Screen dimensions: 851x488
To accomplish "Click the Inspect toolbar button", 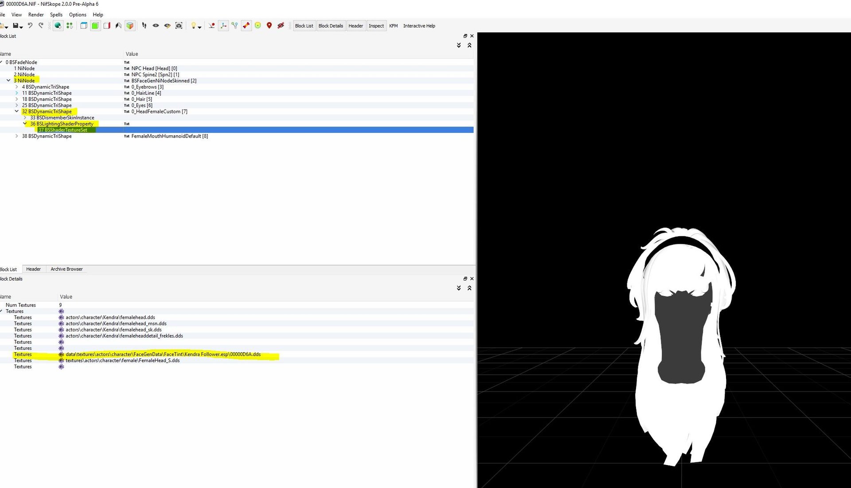I will 376,26.
